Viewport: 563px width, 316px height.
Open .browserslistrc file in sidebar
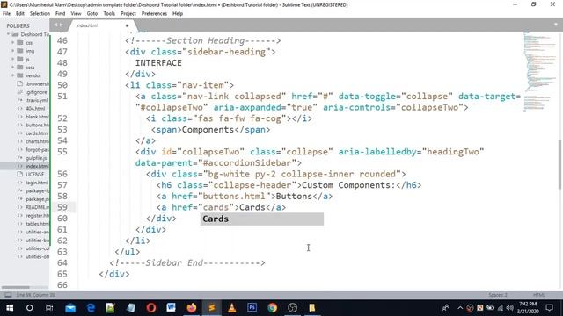click(x=37, y=84)
